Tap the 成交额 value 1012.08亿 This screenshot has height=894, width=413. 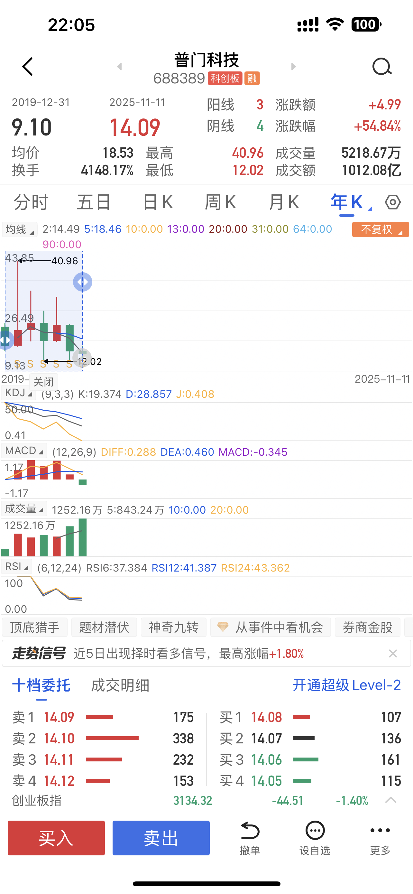pyautogui.click(x=372, y=171)
